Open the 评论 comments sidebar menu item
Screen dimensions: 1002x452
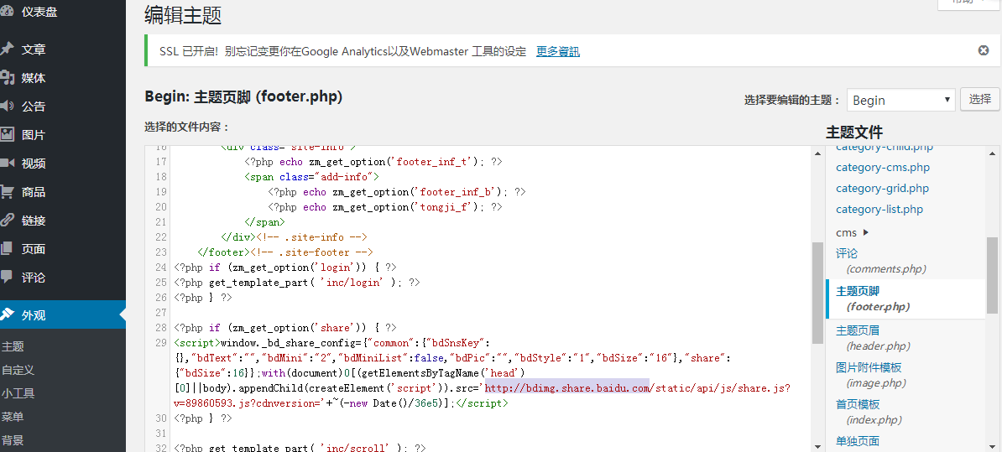click(x=34, y=278)
